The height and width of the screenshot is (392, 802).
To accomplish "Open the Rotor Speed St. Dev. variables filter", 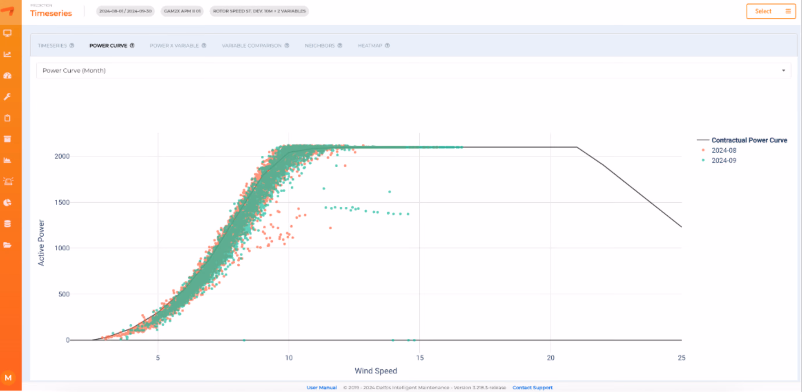I will pos(259,11).
